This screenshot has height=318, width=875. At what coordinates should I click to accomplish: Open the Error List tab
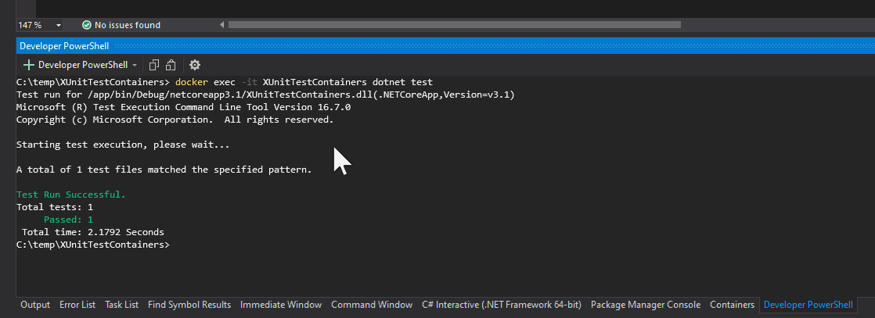point(77,305)
